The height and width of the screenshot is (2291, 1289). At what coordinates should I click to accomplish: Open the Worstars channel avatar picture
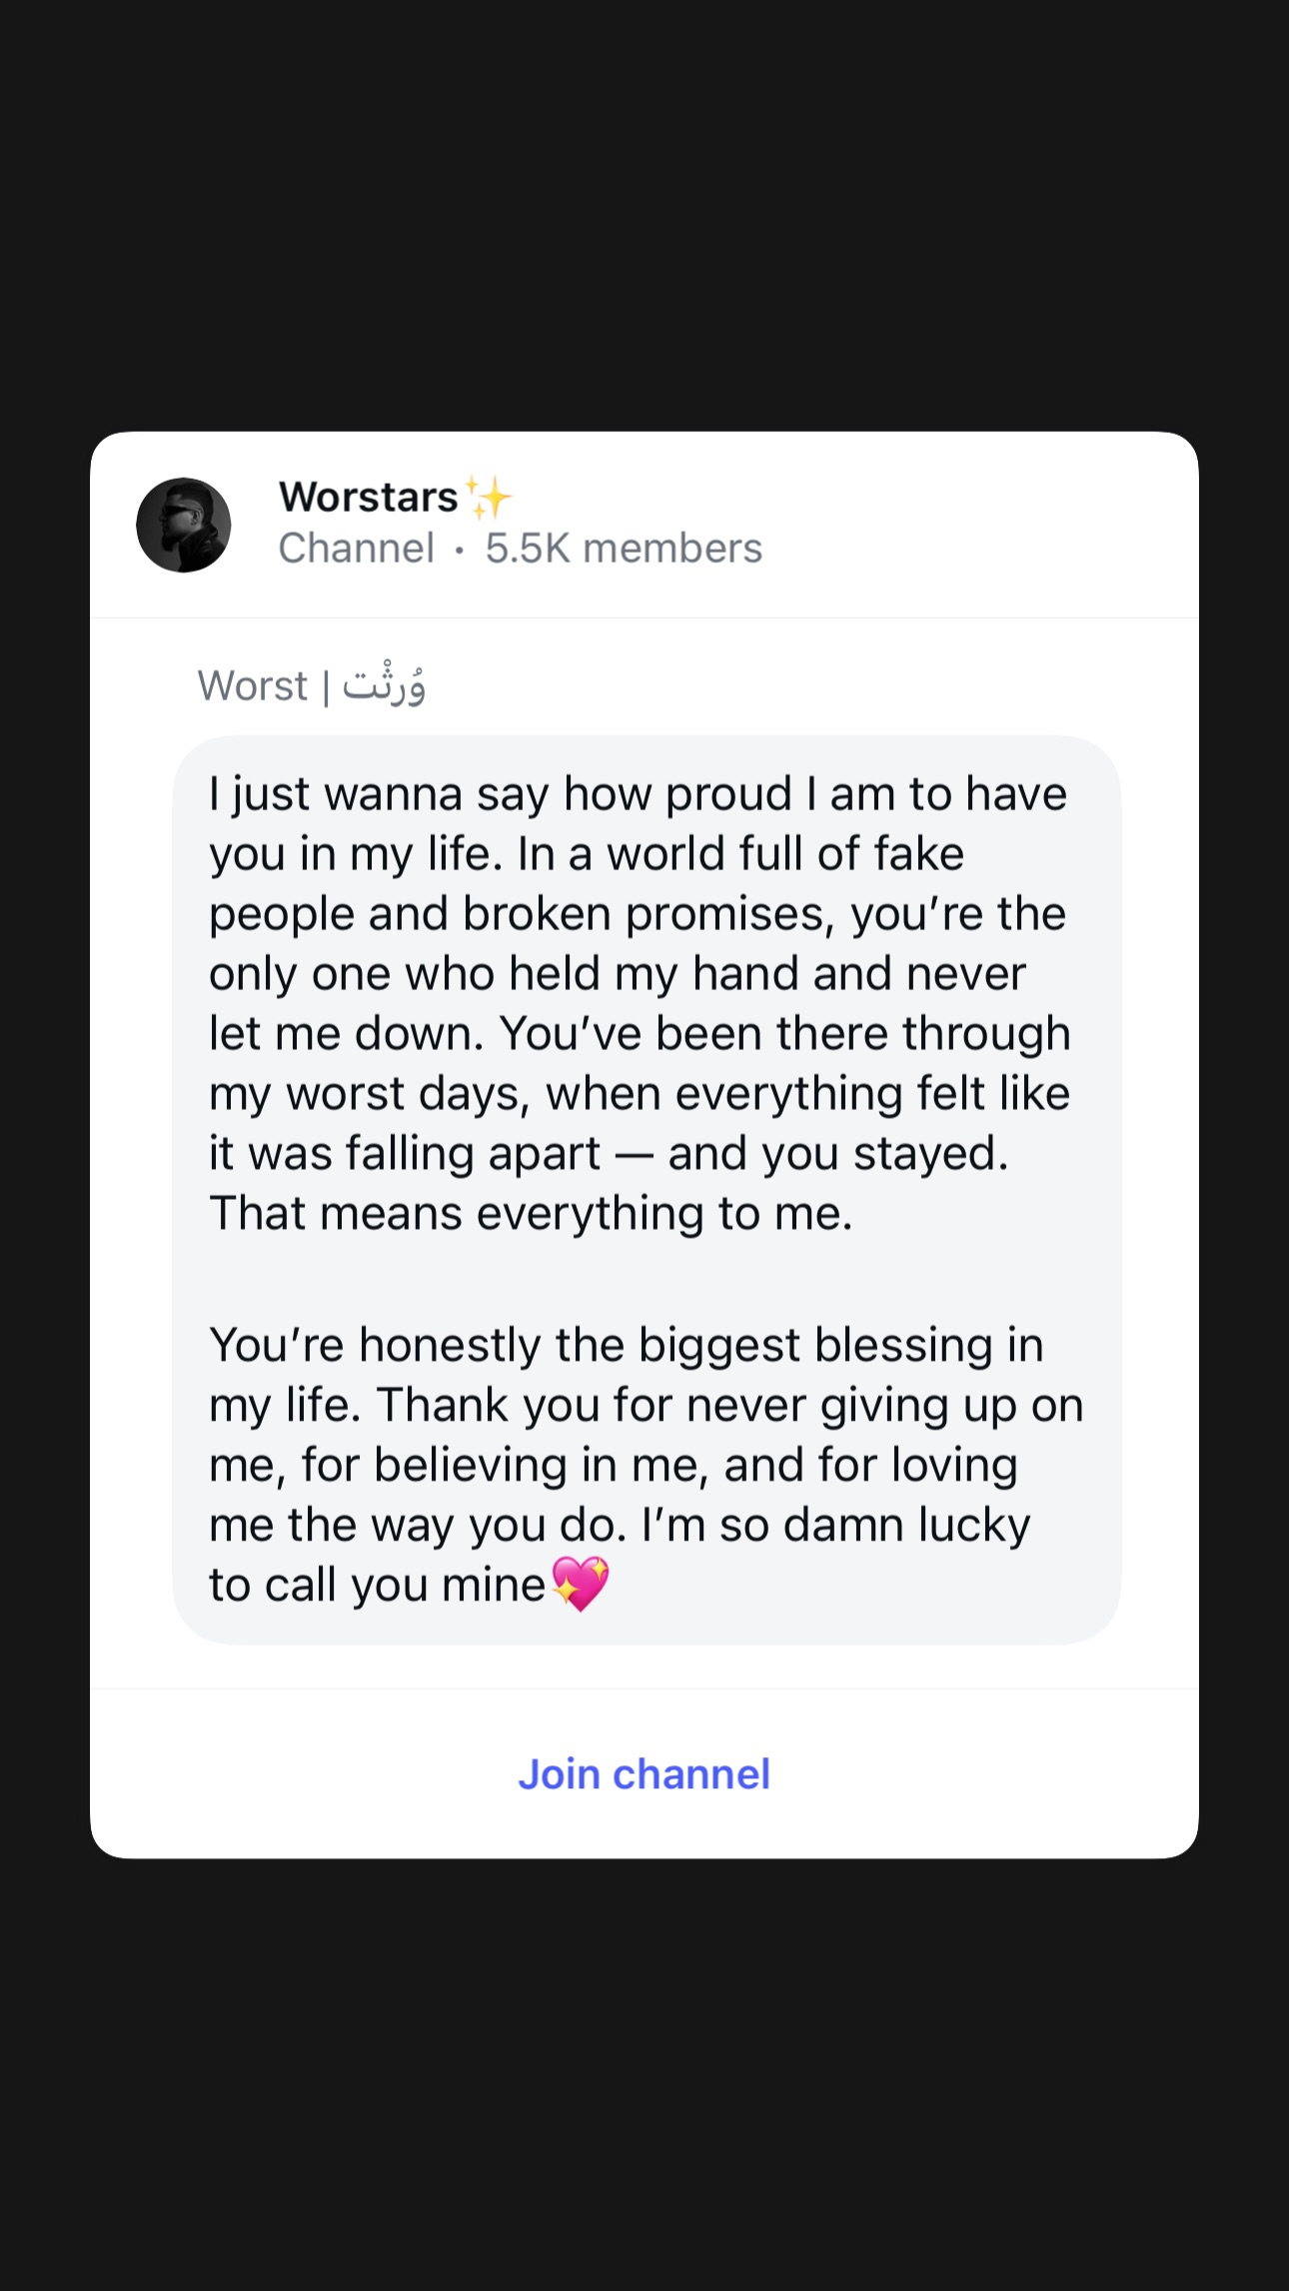point(184,525)
